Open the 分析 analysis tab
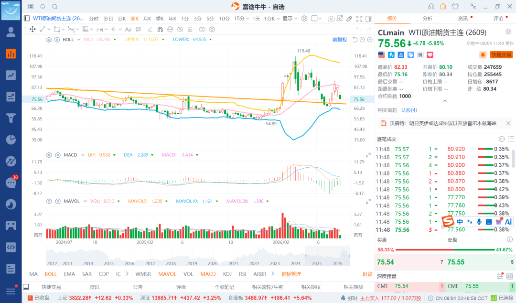 [428, 19]
